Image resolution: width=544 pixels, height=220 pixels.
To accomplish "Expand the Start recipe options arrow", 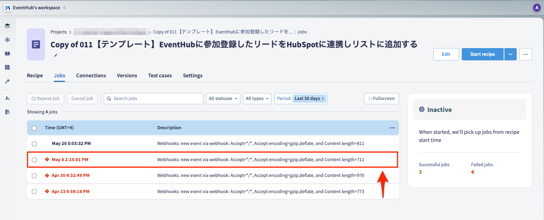I will [x=510, y=54].
